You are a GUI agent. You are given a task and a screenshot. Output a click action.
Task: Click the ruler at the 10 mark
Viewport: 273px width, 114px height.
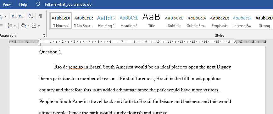(x=158, y=42)
